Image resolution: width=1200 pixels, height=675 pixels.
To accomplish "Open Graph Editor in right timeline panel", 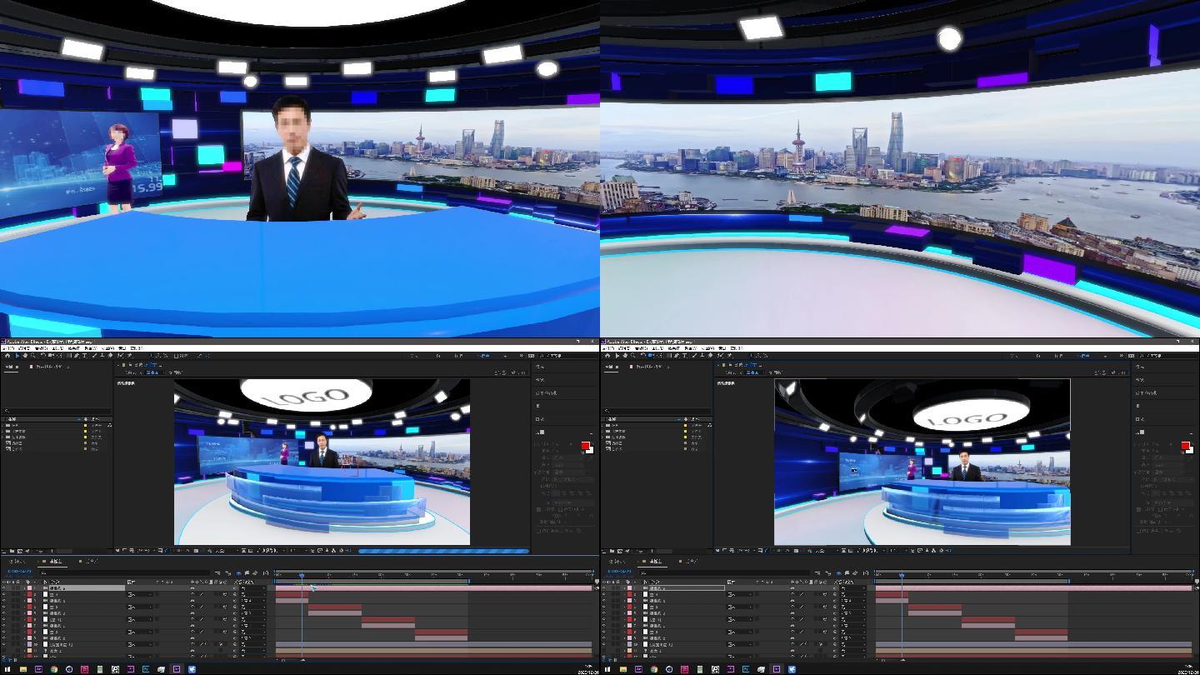I will (x=866, y=573).
